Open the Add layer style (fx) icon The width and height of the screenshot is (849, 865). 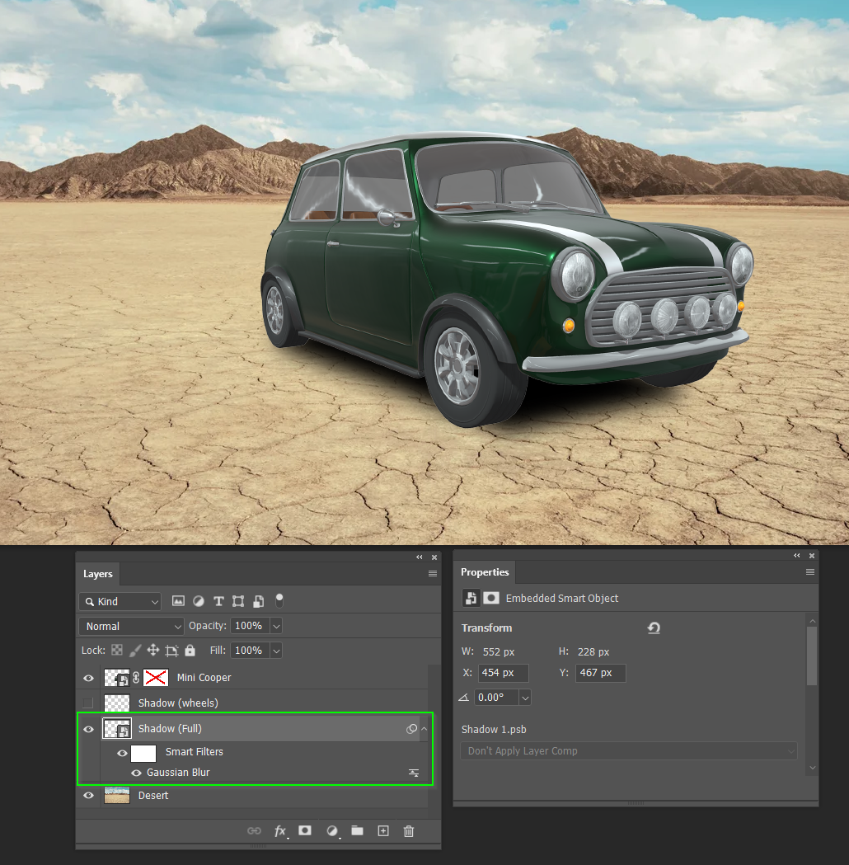pyautogui.click(x=279, y=831)
